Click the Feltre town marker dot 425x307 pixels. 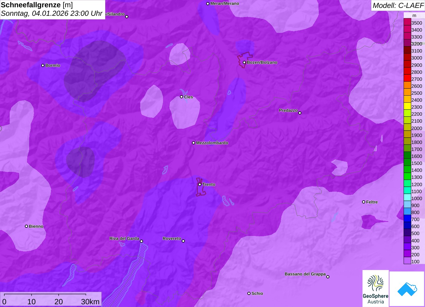coord(364,202)
